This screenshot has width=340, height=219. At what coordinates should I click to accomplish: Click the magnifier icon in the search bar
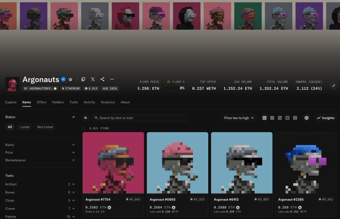96,118
